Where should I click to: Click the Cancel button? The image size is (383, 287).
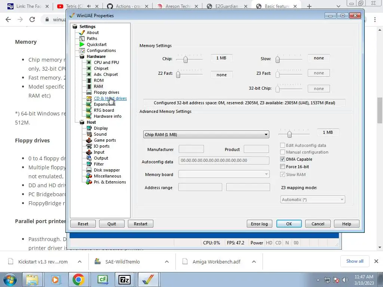[x=318, y=224]
